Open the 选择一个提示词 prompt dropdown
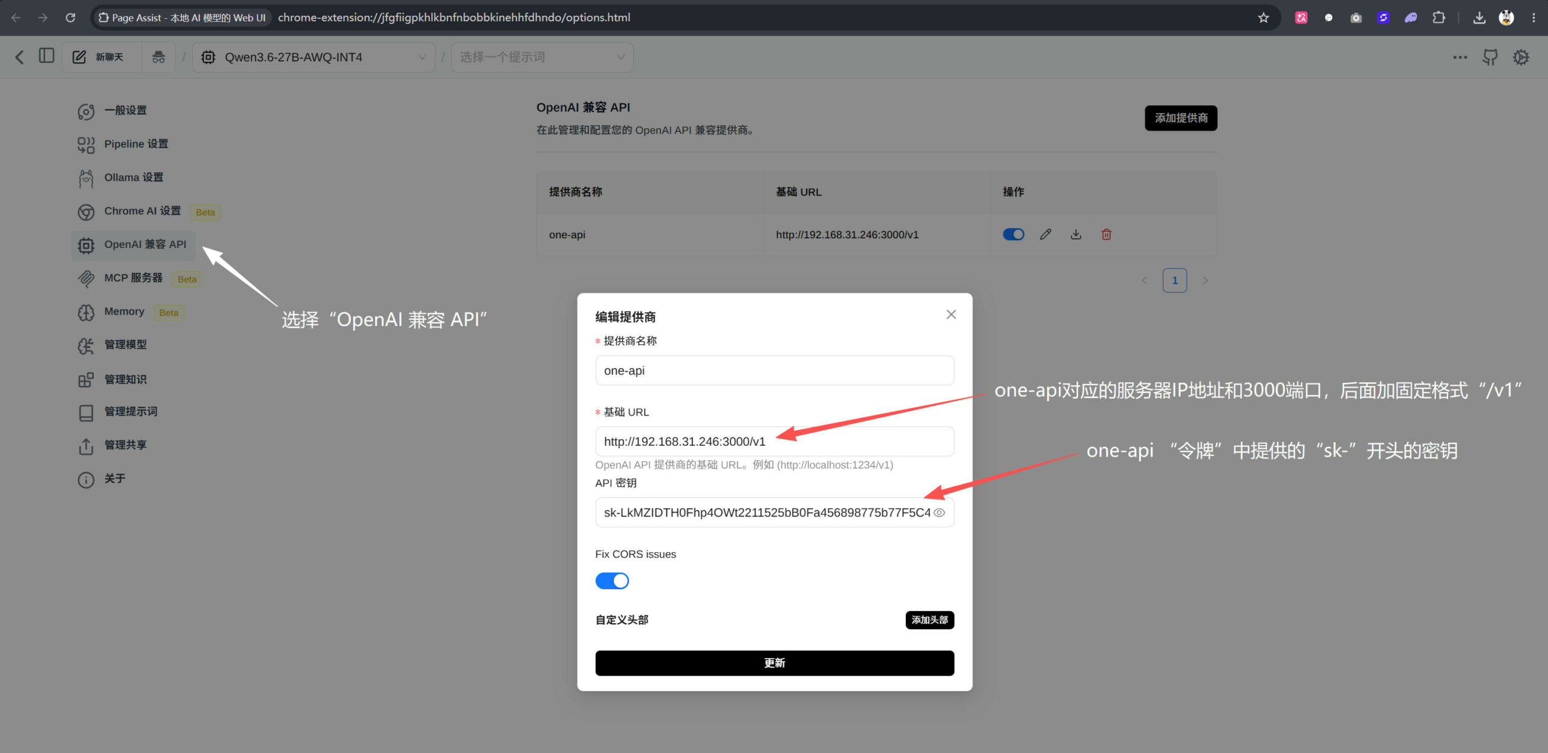 coord(542,57)
